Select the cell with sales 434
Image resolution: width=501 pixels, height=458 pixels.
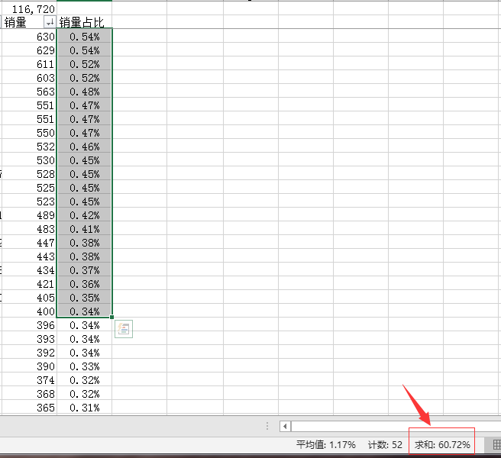click(29, 270)
